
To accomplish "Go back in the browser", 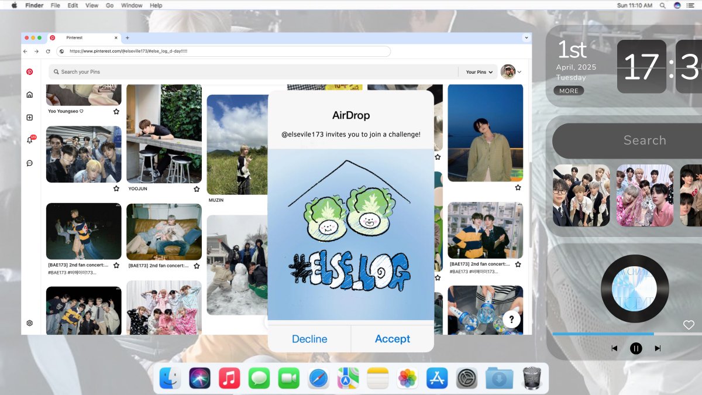I will (x=25, y=51).
